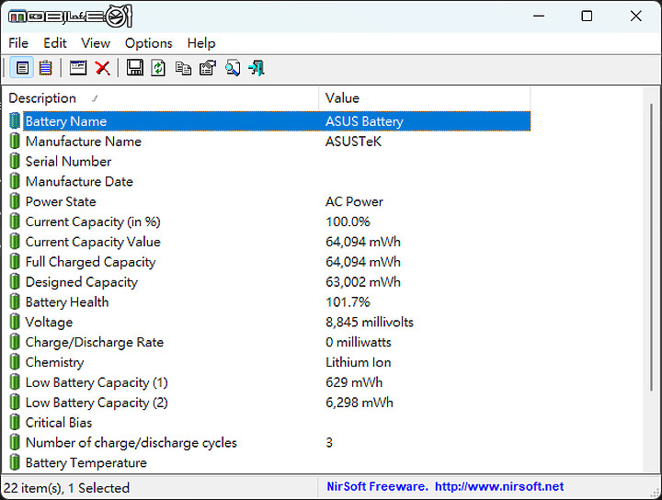Click battery icon beside Current Capacity Value
Viewport: 662px width, 500px height.
click(x=15, y=242)
